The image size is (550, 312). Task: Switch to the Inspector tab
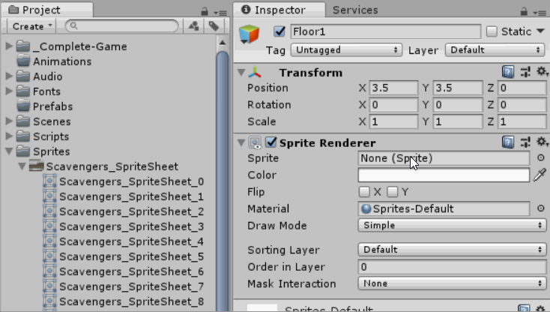(x=279, y=10)
